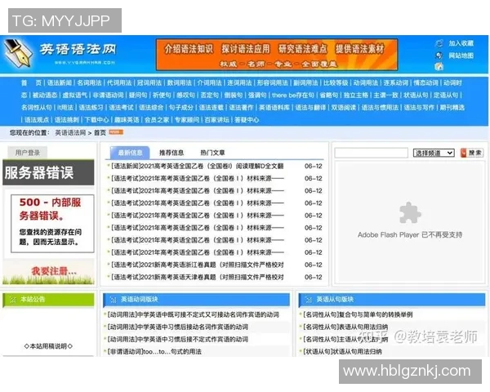Click 英语语法网 in the breadcrumb
Viewport: 490px width, 392px height.
pyautogui.click(x=70, y=132)
